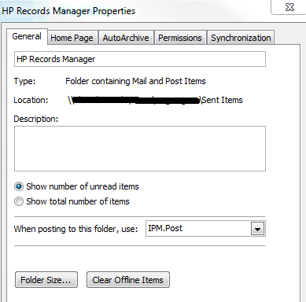
Task: Click the 'Location:' label
Action: click(x=31, y=100)
